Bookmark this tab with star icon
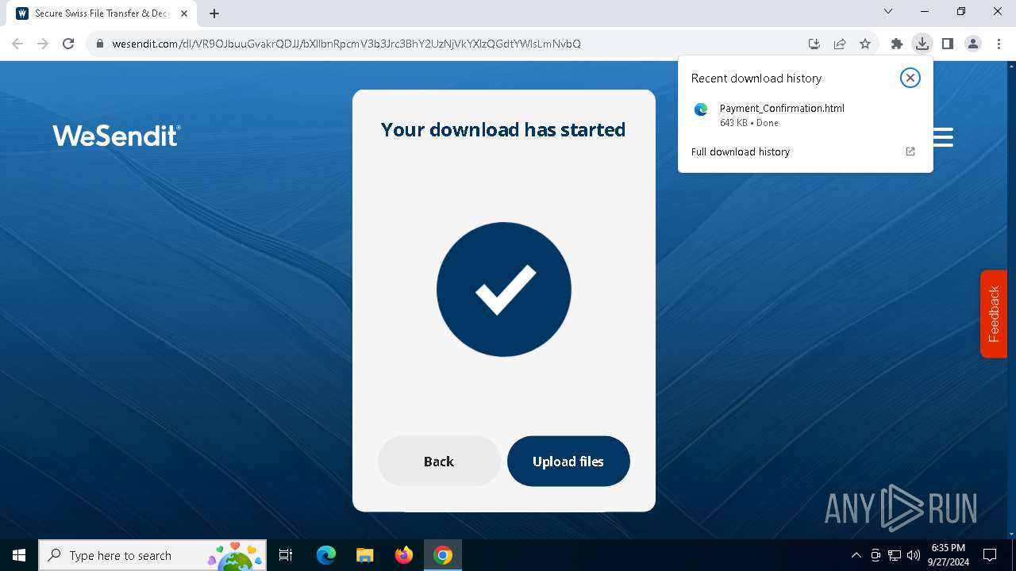This screenshot has width=1016, height=571. tap(865, 44)
